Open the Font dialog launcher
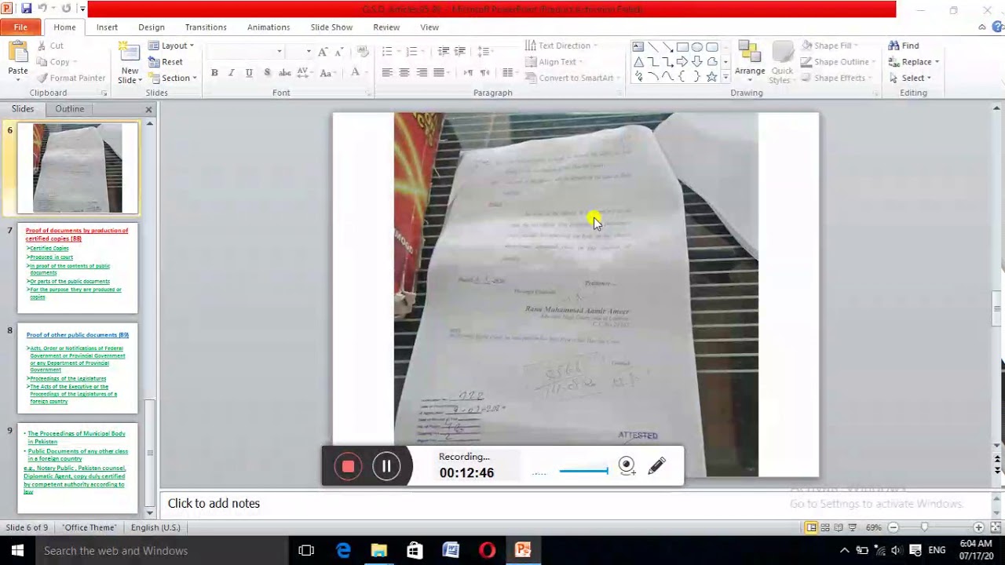 click(x=367, y=93)
